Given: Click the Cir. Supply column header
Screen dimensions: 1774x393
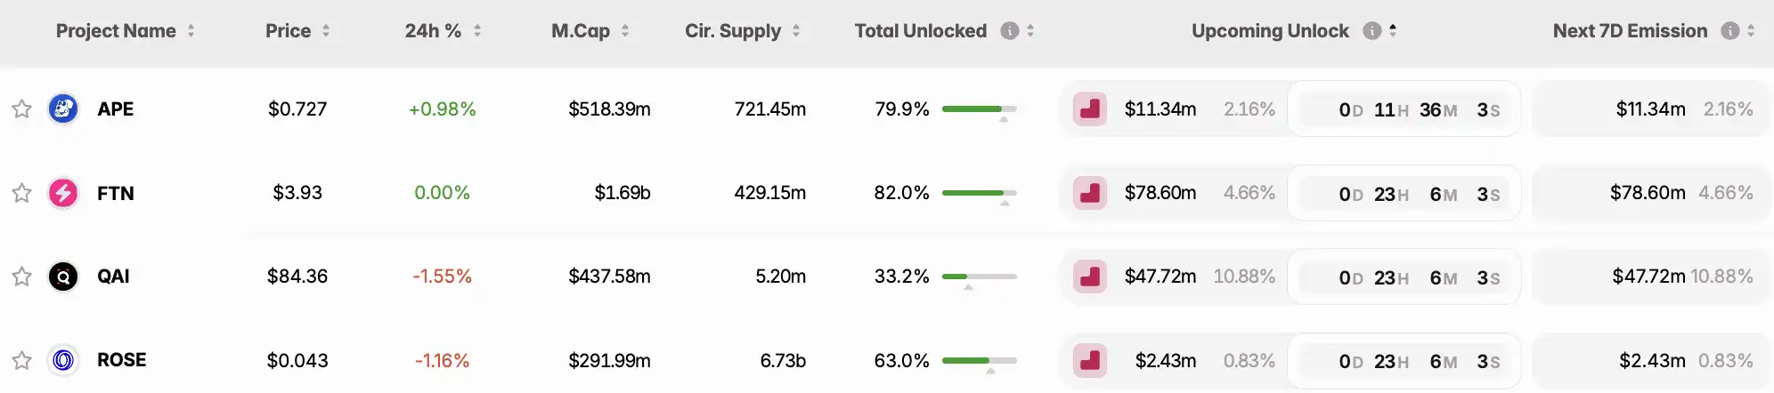Looking at the screenshot, I should 732,31.
